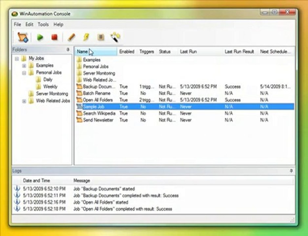Expand the Web Related Jobs tree node

[24, 101]
